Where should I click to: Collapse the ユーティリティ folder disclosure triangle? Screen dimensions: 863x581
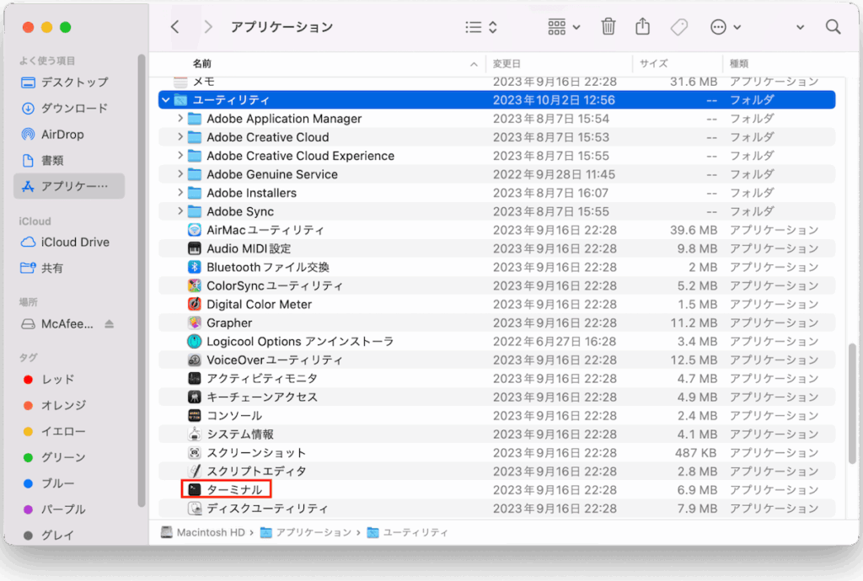(164, 100)
